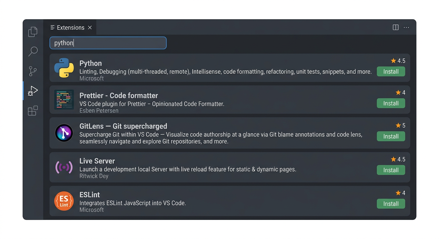Screen dimensions: 439x239
Task: Click the Live Server broadcast icon
Action: click(64, 167)
